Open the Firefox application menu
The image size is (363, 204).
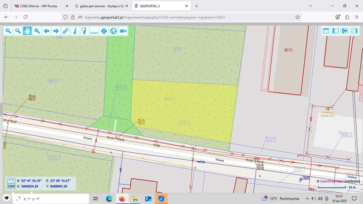pos(357,17)
